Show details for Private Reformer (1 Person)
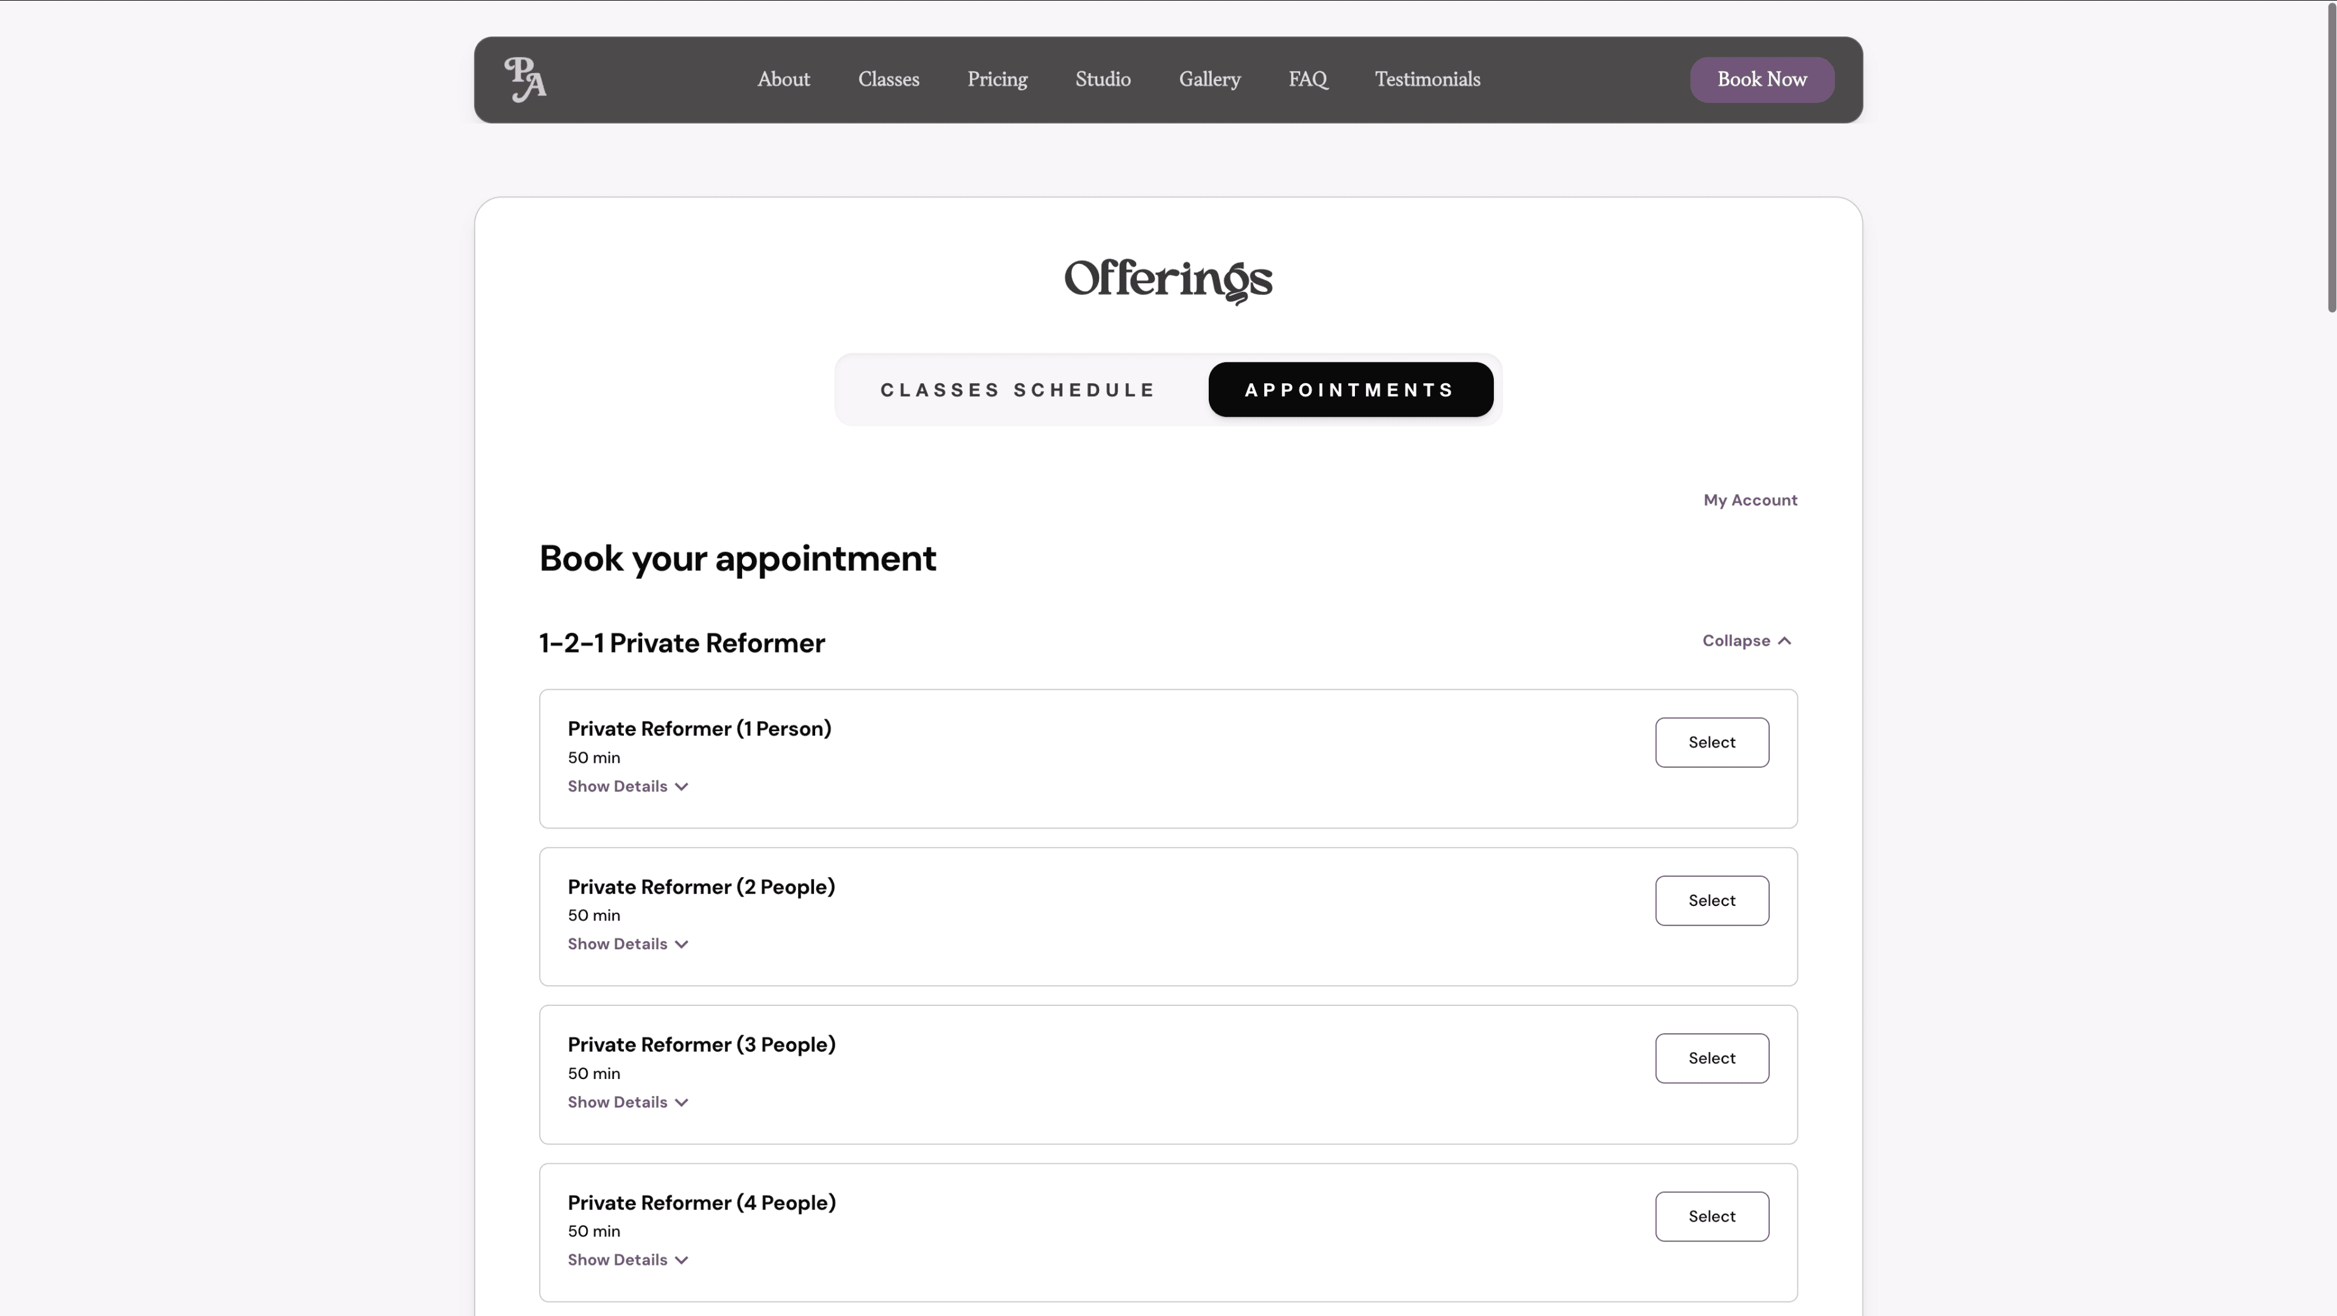The image size is (2337, 1316). click(628, 787)
